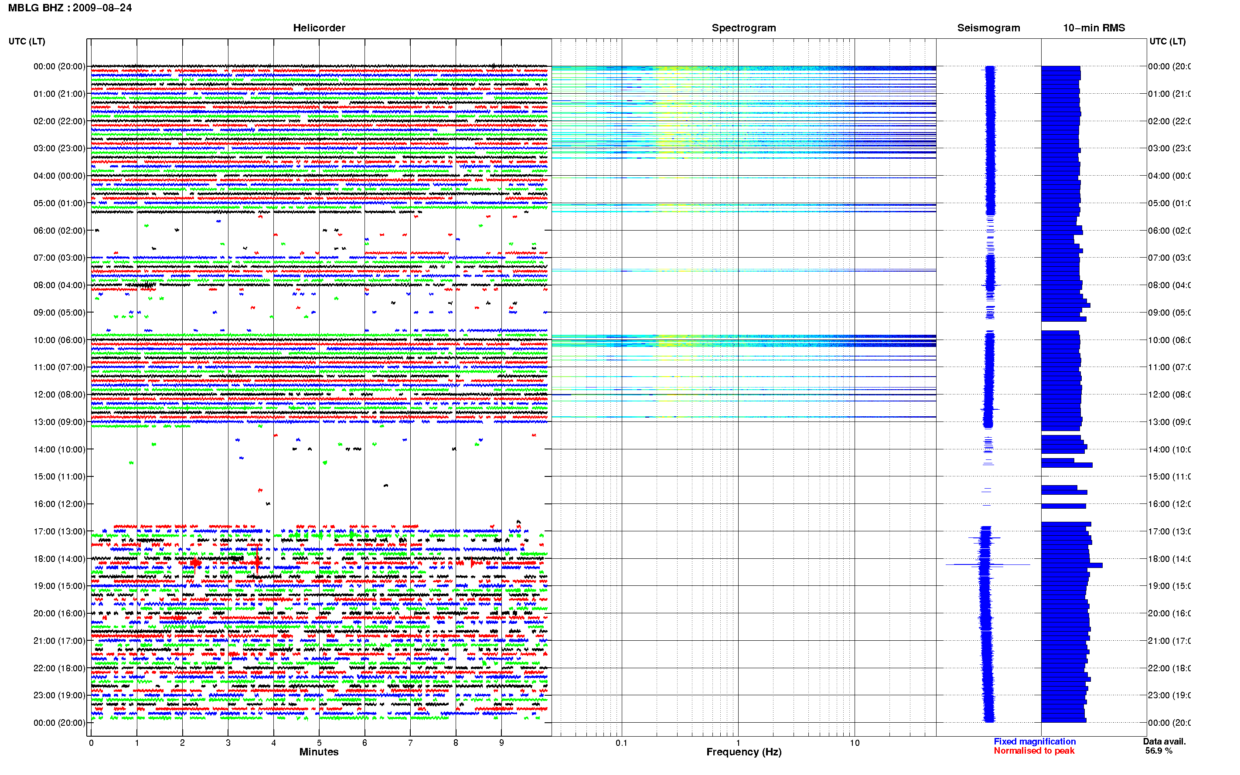
Task: Click the left '01:00 (21:00)' time label
Action: coord(59,94)
